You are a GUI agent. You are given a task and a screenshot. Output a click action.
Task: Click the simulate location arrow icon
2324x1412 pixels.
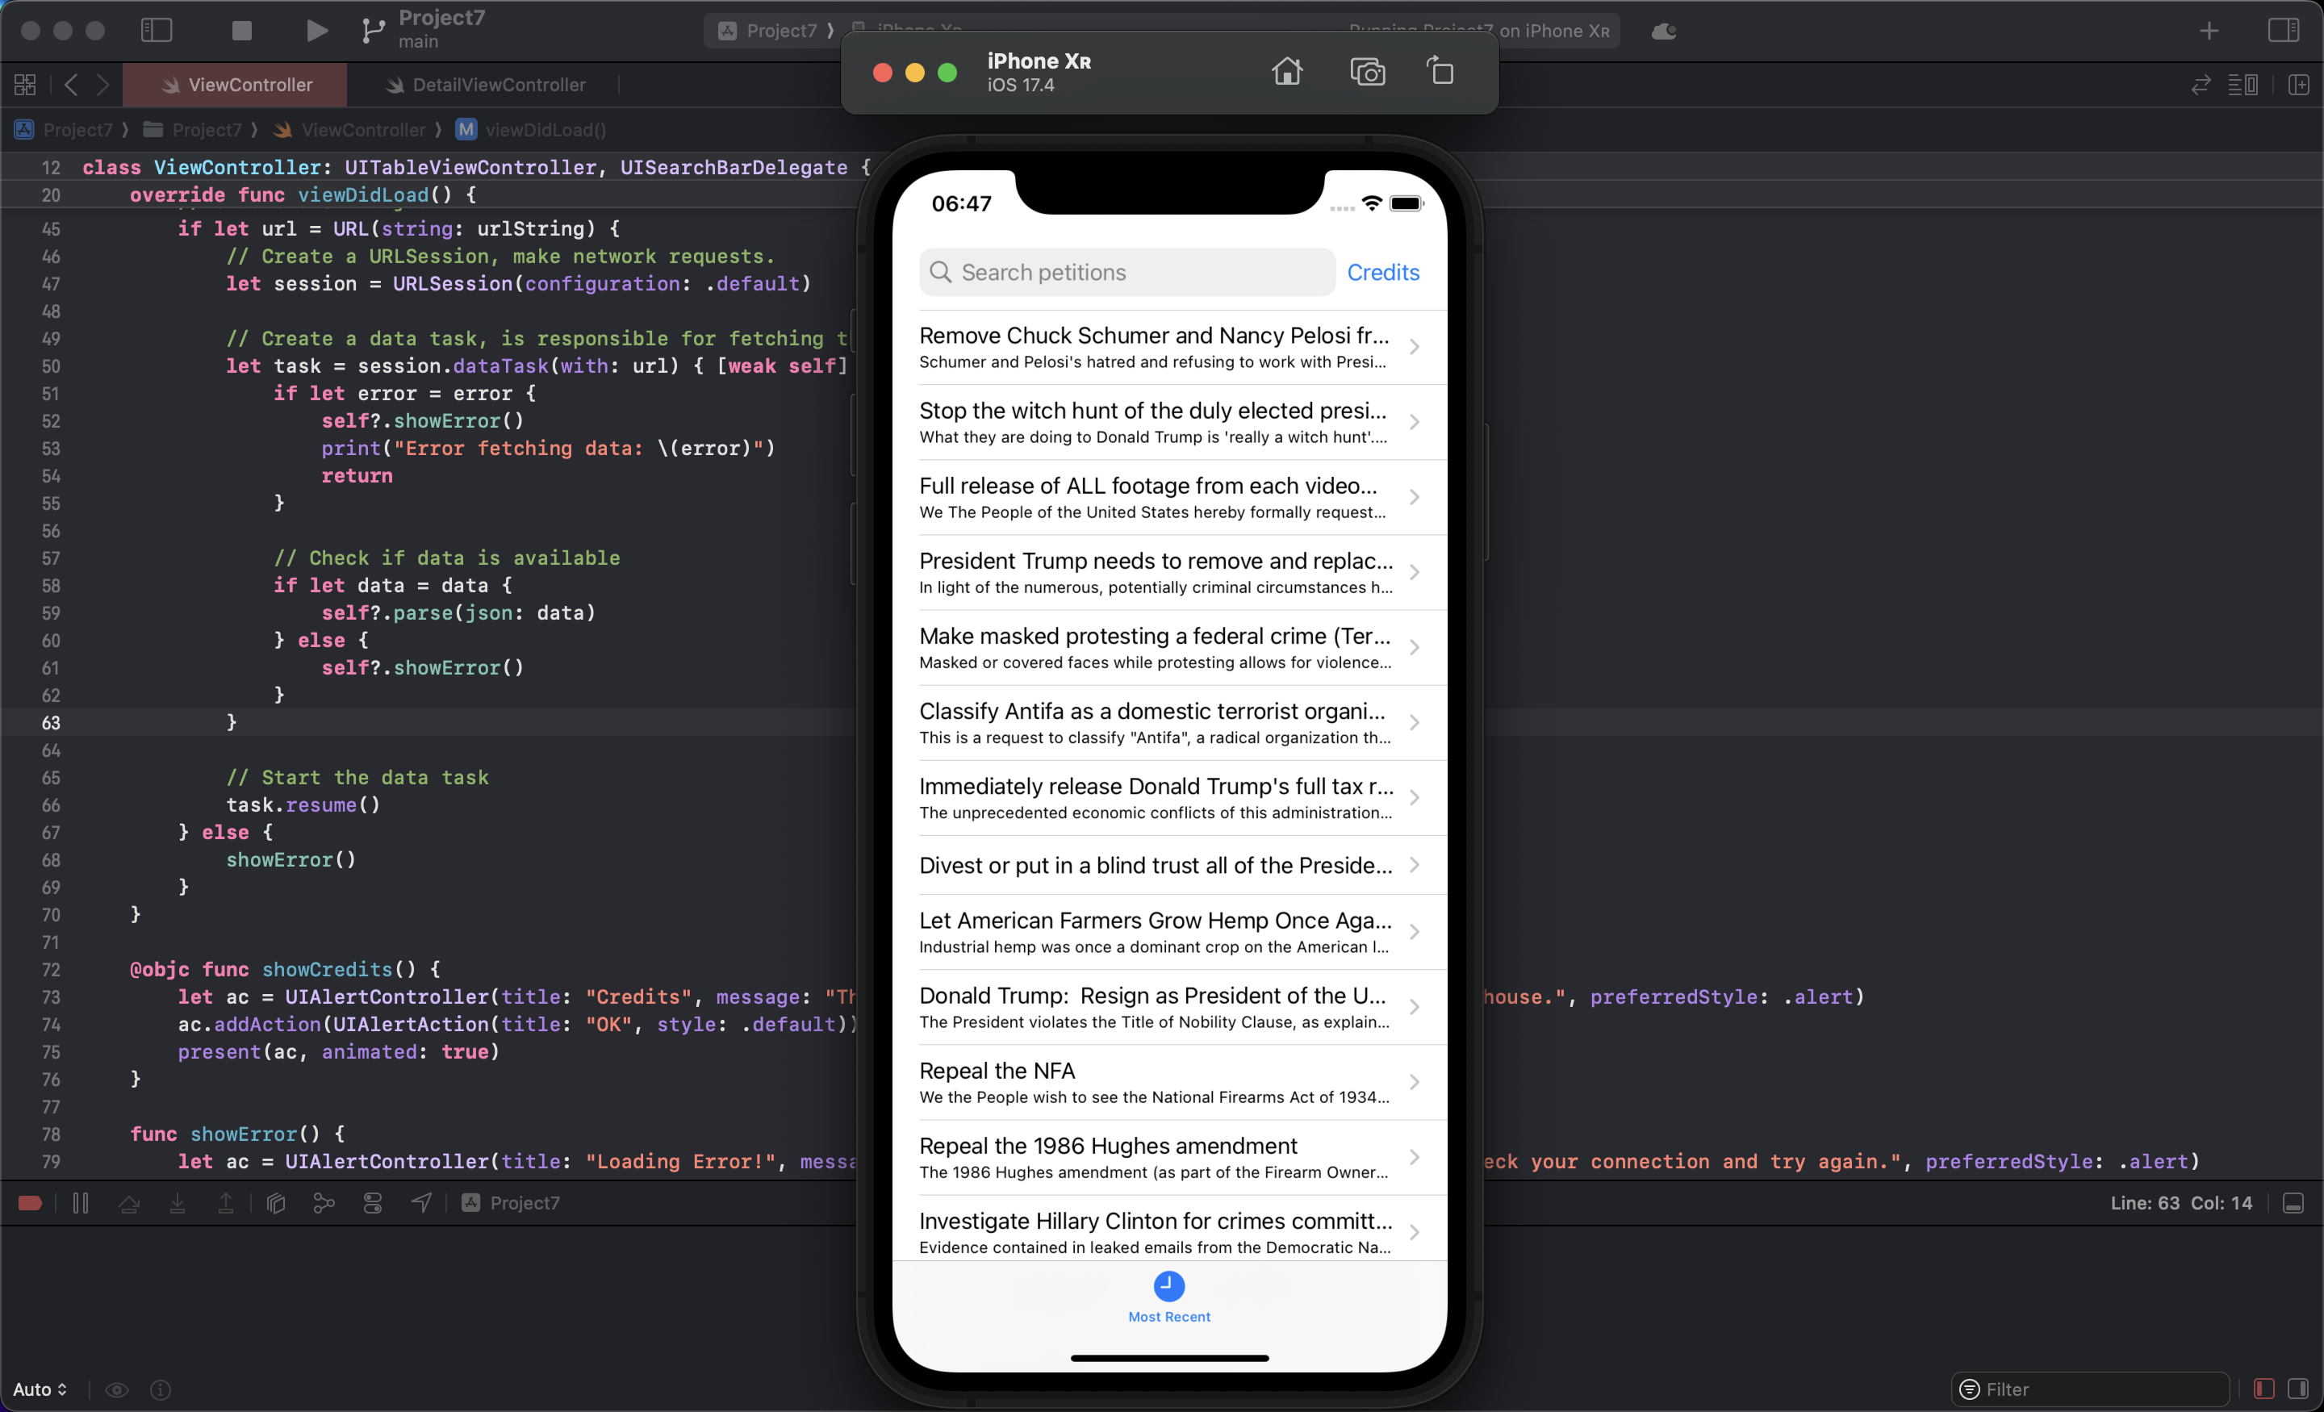pyautogui.click(x=421, y=1202)
